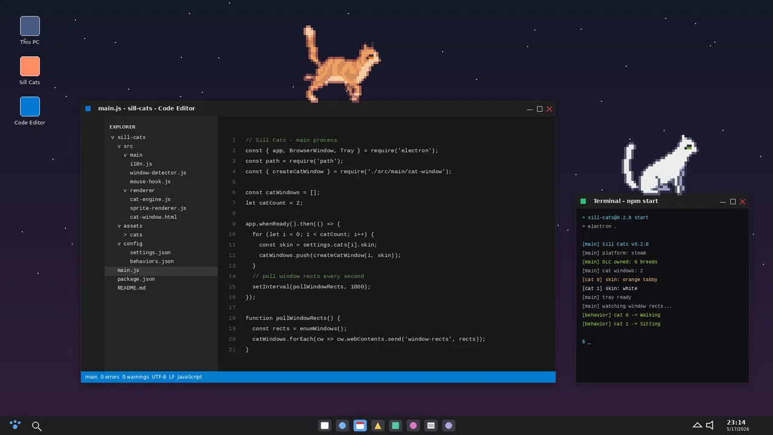Click the EXPLORER panel header
Viewport: 773px width, 435px height.
(x=123, y=127)
